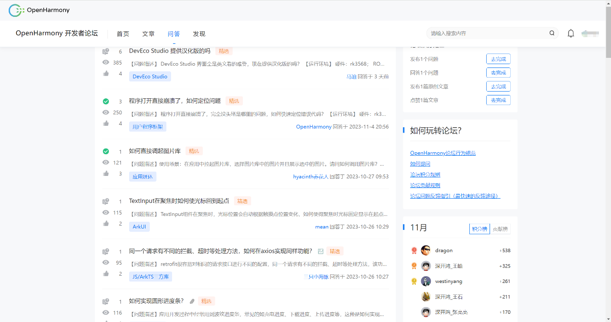Viewport: 611px width, 322px height.
Task: Open author mean profile link
Action: [322, 227]
